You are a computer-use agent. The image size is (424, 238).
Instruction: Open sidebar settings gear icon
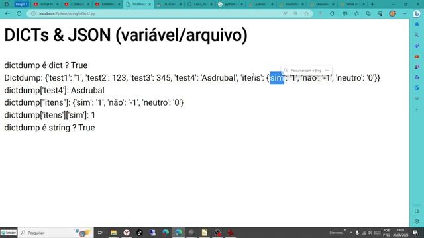coord(417,221)
